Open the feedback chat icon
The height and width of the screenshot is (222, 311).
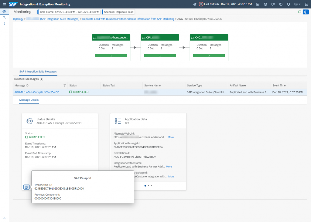point(273,4)
